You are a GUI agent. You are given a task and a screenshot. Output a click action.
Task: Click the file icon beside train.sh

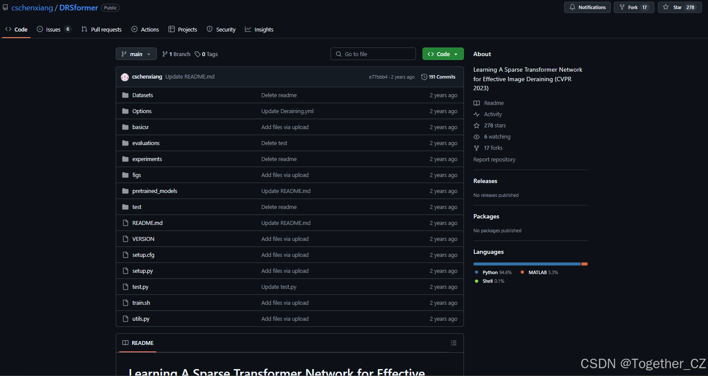[125, 303]
